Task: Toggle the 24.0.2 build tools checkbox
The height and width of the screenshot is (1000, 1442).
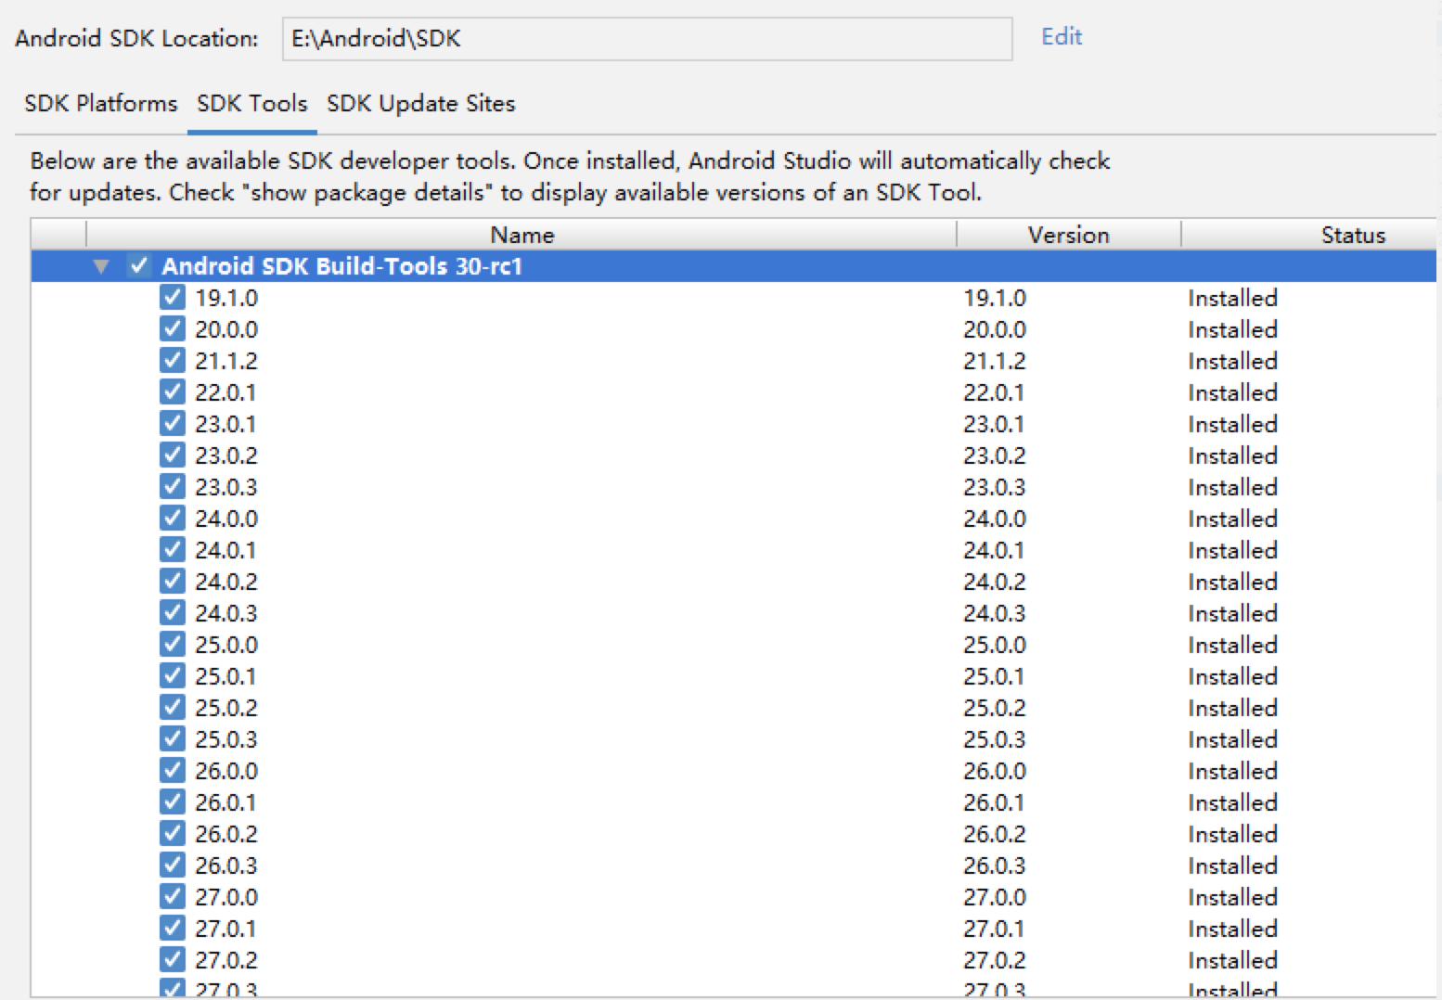Action: click(172, 582)
